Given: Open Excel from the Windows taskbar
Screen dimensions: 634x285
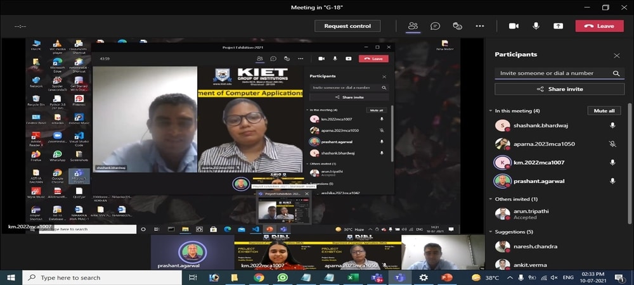Looking at the screenshot, I should pyautogui.click(x=353, y=277).
